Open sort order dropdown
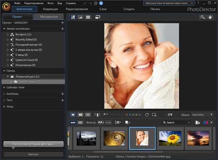Screen dimensions: 218x160 coord(118,123)
